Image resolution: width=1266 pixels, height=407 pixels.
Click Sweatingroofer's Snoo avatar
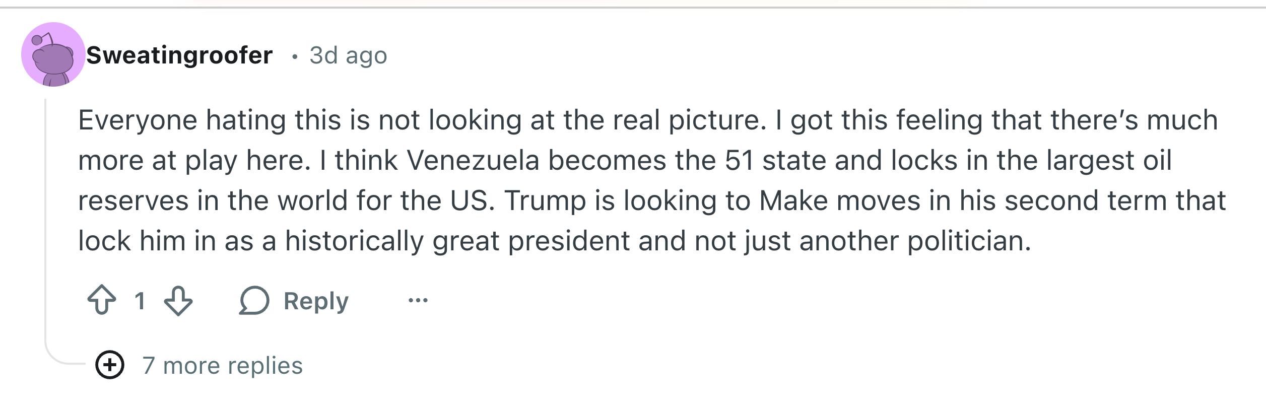coord(52,54)
